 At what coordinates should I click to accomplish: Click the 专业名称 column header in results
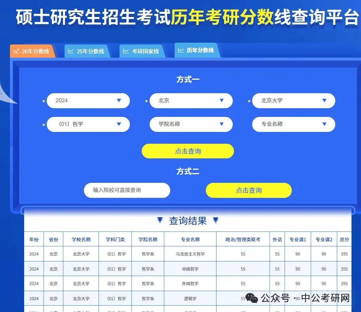coord(190,239)
